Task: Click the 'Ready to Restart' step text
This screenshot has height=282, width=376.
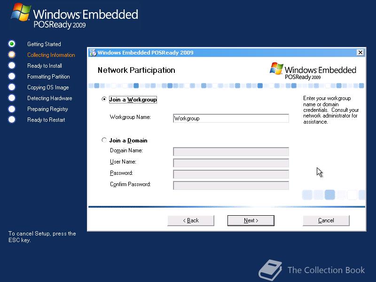Action: pyautogui.click(x=46, y=120)
